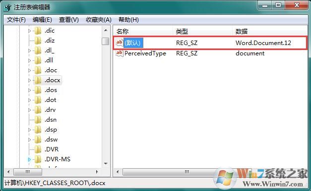Viewport: 311px width, 191px height.
Task: Expand the .dll key
Action: 29,60
